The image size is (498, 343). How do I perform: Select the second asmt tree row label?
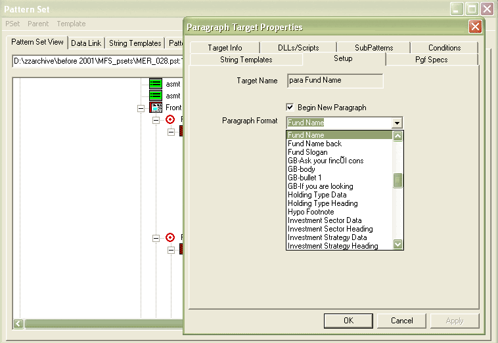(x=173, y=96)
